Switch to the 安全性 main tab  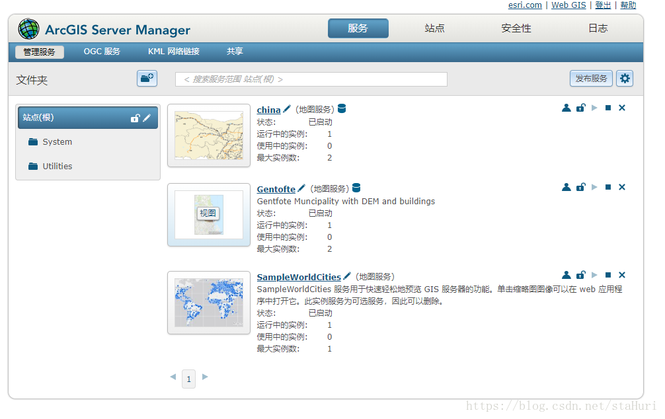tap(516, 28)
